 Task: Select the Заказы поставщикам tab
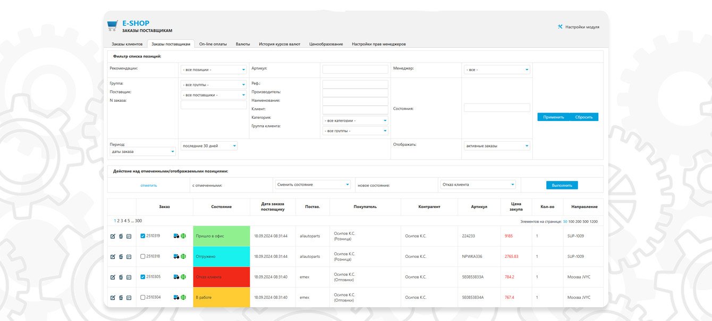[171, 44]
